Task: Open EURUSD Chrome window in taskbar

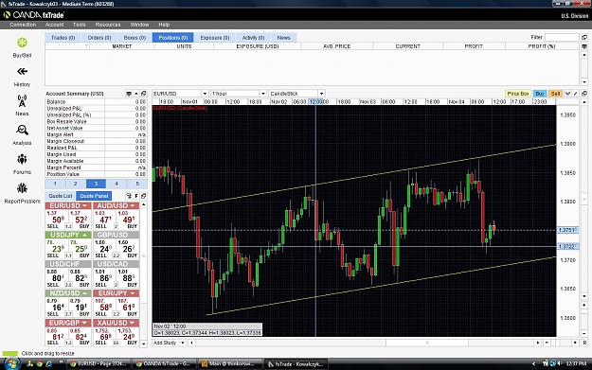Action: point(99,364)
